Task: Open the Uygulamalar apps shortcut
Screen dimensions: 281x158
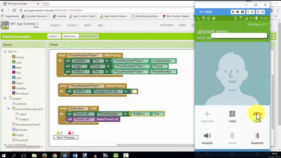Action: [10, 16]
